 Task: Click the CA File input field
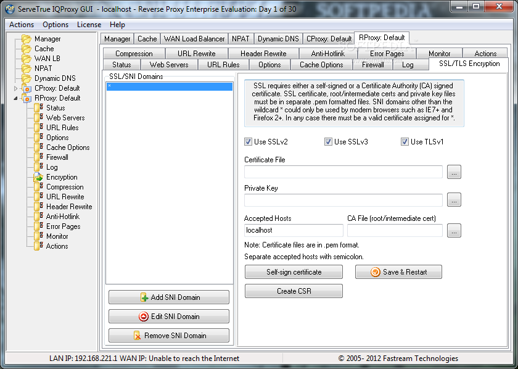(395, 230)
